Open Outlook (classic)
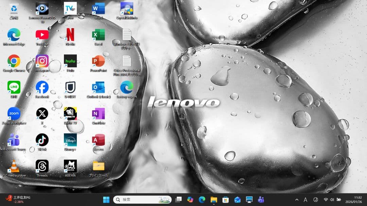 coord(98,88)
